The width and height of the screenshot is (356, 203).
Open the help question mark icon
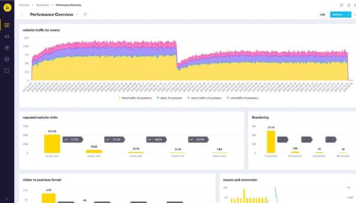pyautogui.click(x=349, y=5)
